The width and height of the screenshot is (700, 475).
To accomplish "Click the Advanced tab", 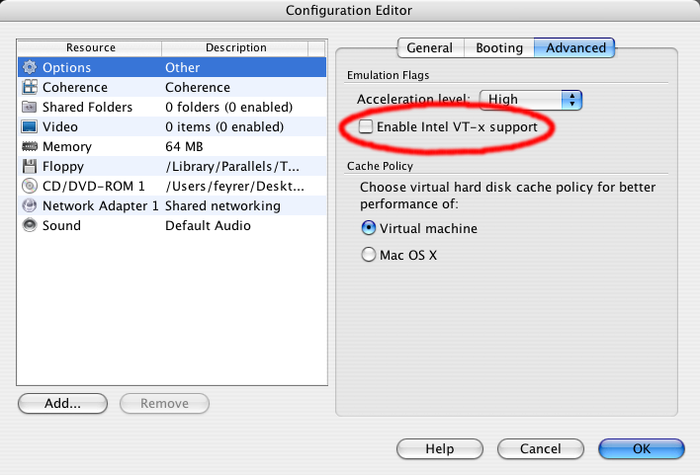I will pos(575,47).
